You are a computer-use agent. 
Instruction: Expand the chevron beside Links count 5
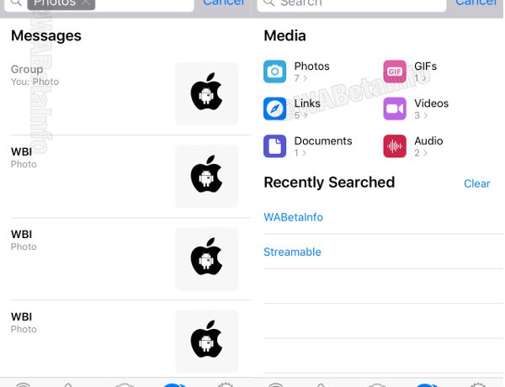tap(305, 116)
